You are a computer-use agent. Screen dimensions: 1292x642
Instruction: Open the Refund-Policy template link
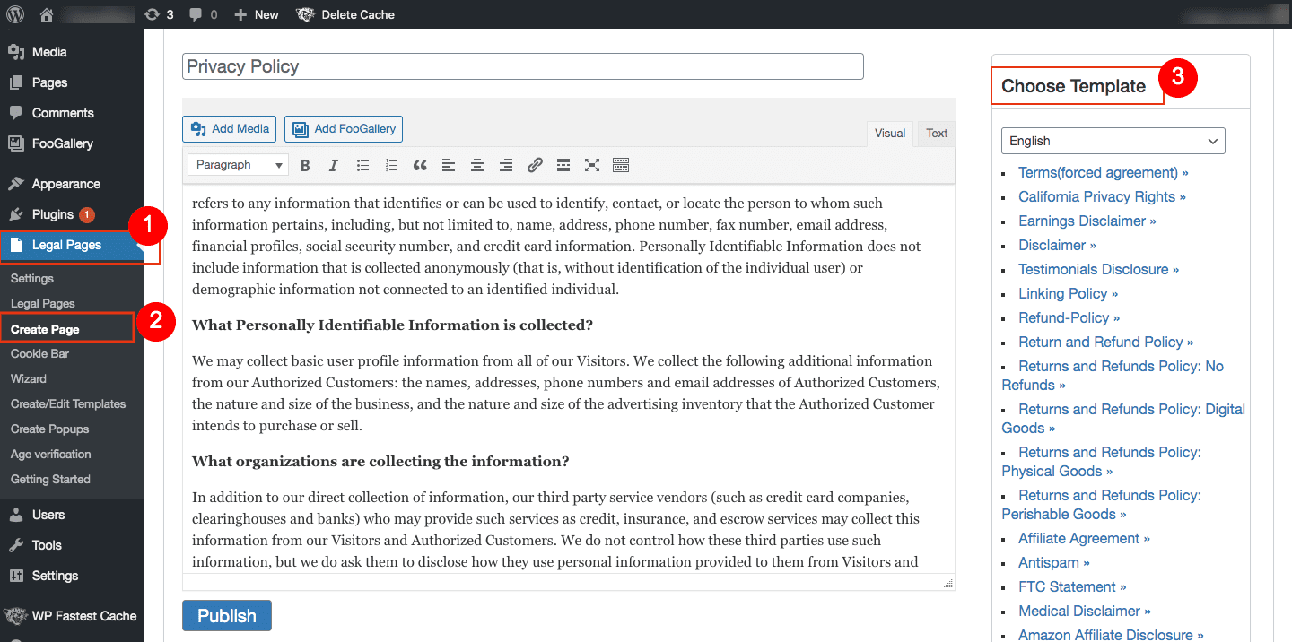pyautogui.click(x=1069, y=317)
